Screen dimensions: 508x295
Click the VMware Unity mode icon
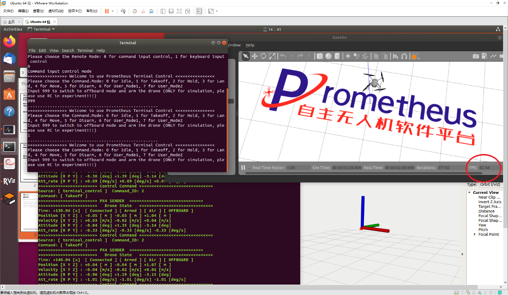pos(188,11)
